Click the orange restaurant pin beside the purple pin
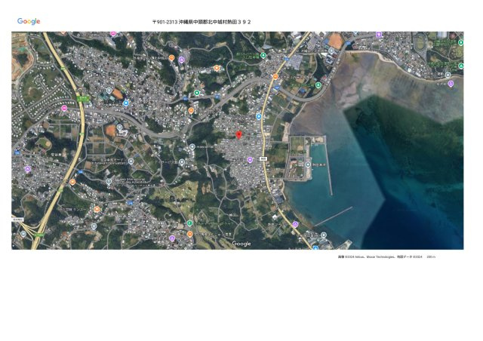483x341 pixels. point(171,57)
